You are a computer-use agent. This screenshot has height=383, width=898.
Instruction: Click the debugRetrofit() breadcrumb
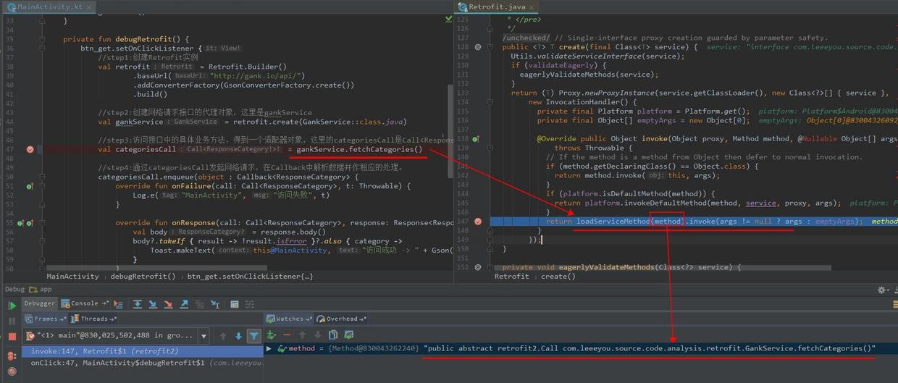(143, 276)
